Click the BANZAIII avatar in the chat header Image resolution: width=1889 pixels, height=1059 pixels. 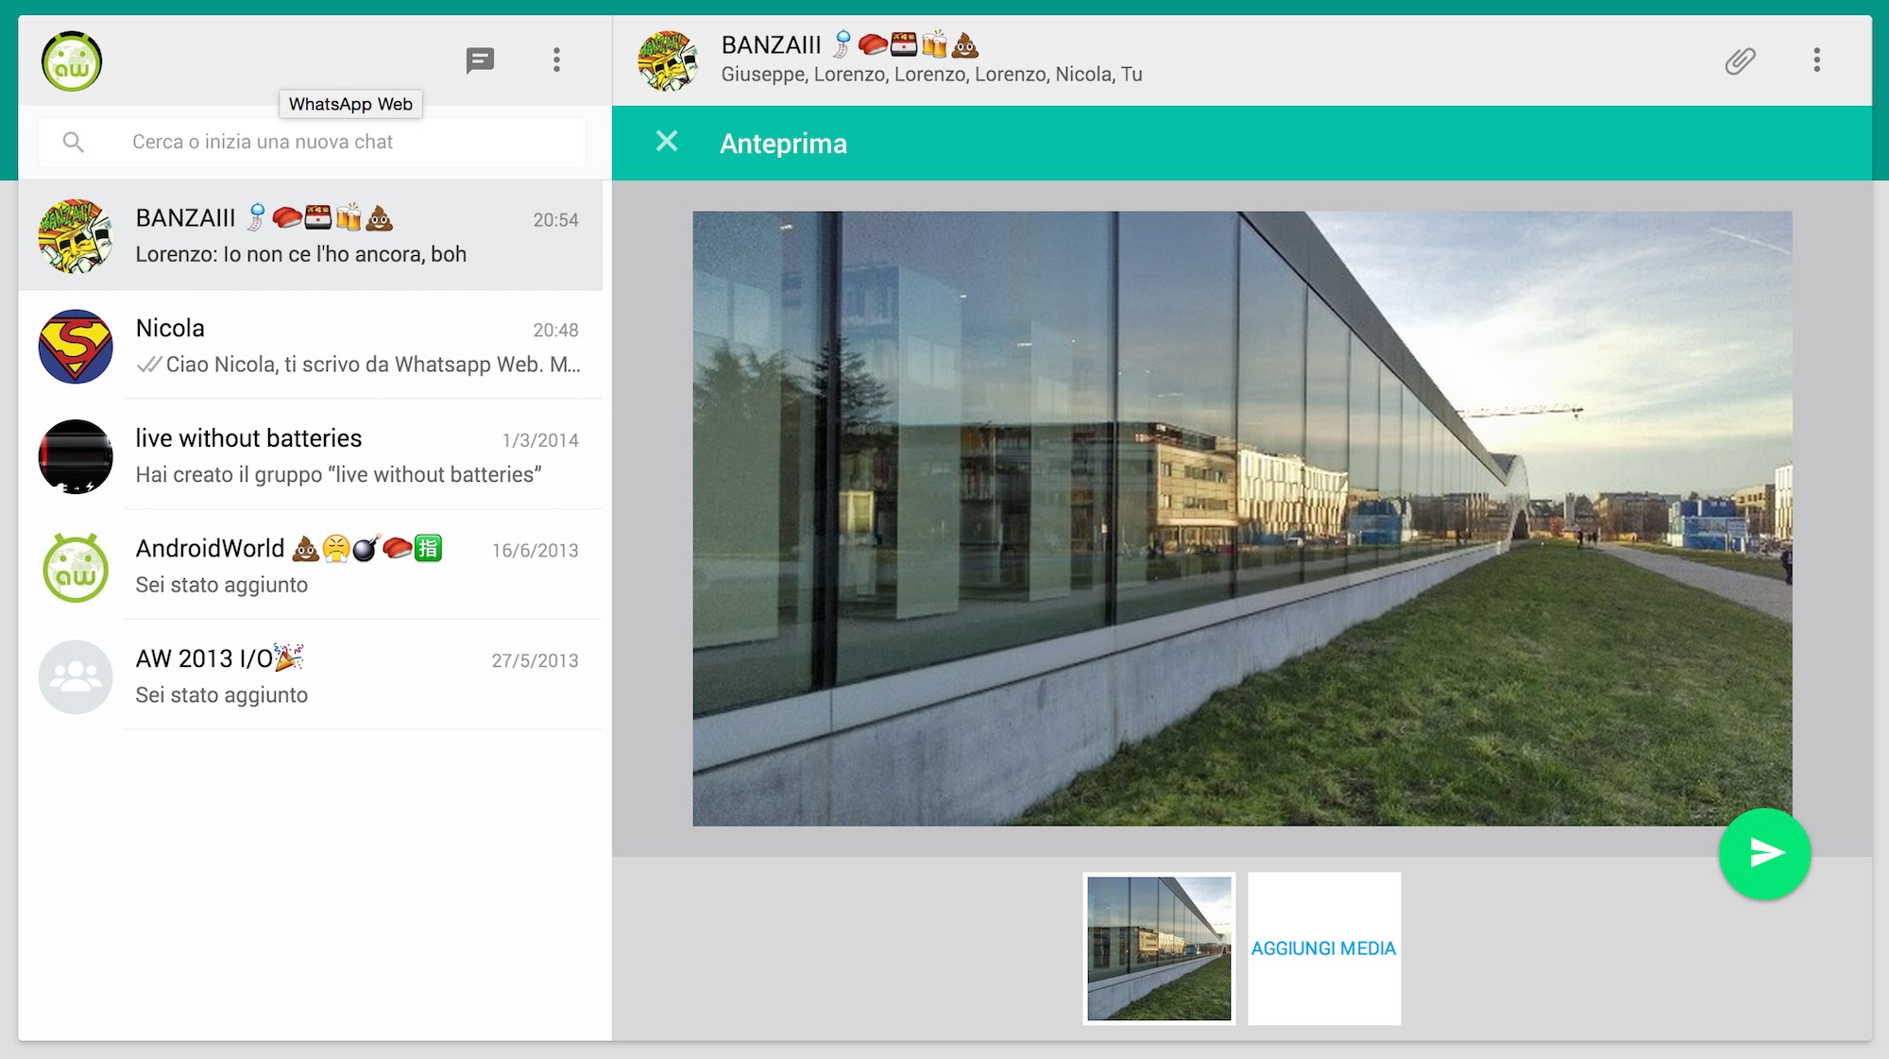(x=668, y=61)
